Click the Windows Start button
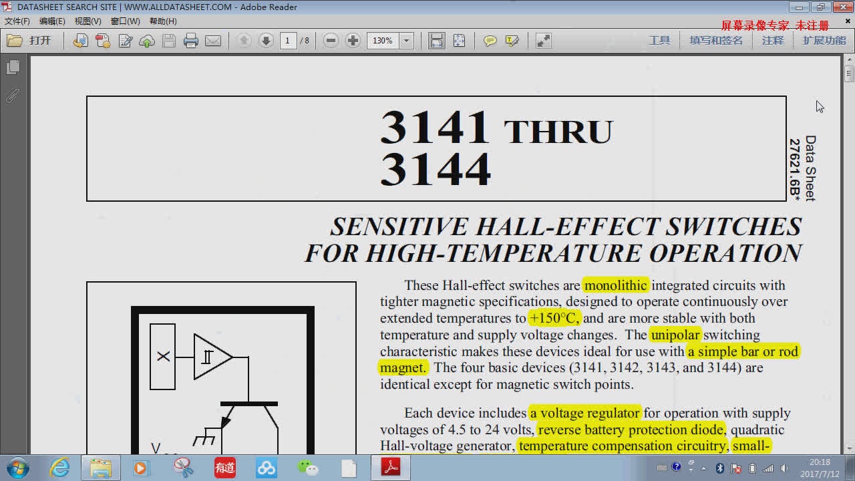Viewport: 855px width, 481px height. [x=17, y=468]
